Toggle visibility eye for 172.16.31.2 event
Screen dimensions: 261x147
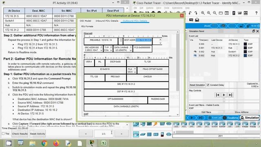(195, 56)
